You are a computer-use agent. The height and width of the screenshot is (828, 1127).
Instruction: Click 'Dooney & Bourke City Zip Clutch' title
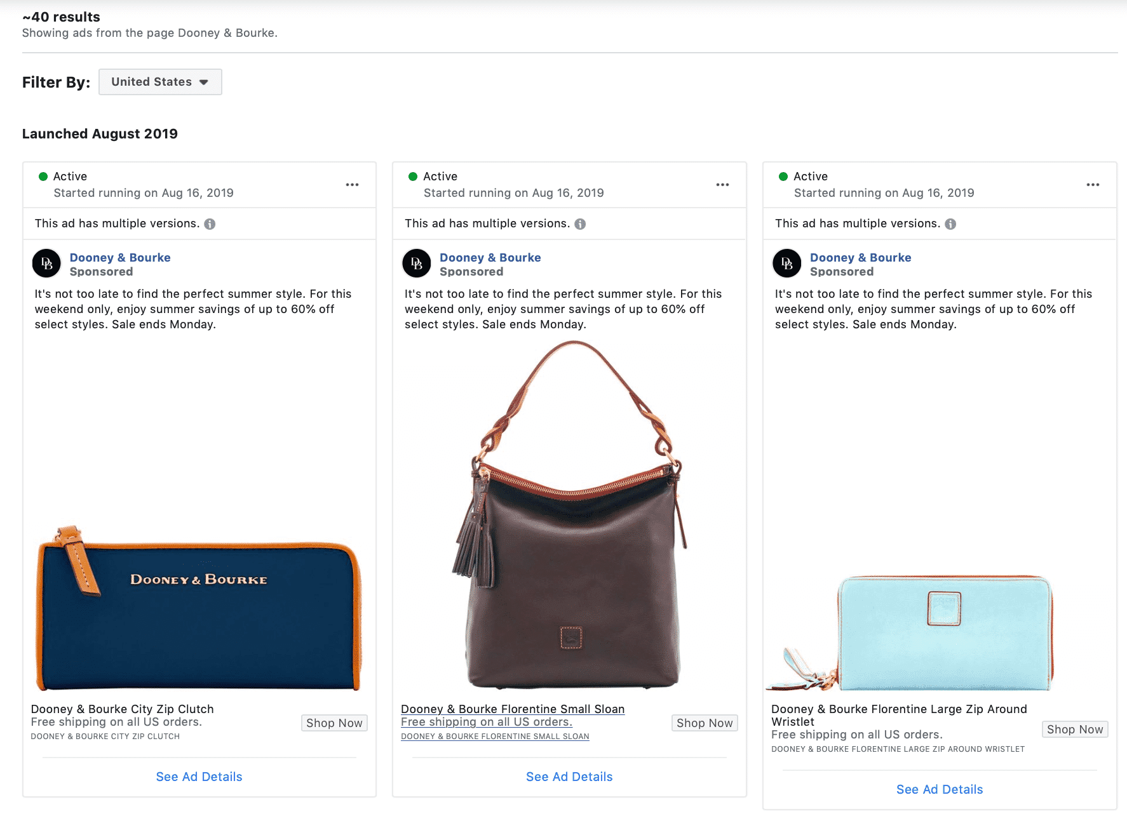click(123, 709)
